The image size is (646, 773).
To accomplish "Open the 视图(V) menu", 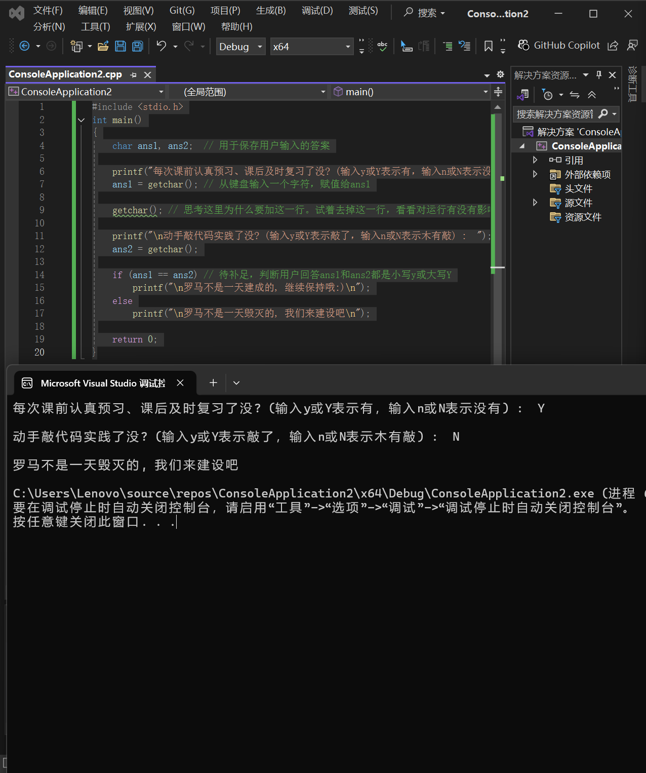I will [x=138, y=10].
